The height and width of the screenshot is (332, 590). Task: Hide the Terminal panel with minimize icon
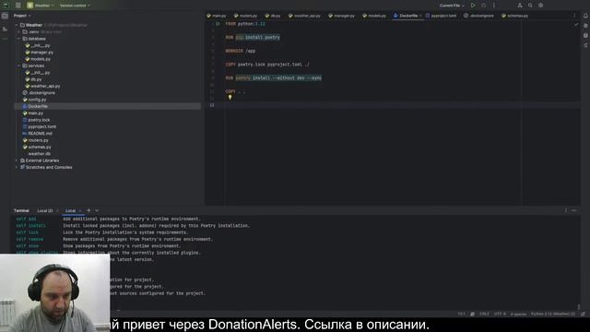[x=573, y=211]
